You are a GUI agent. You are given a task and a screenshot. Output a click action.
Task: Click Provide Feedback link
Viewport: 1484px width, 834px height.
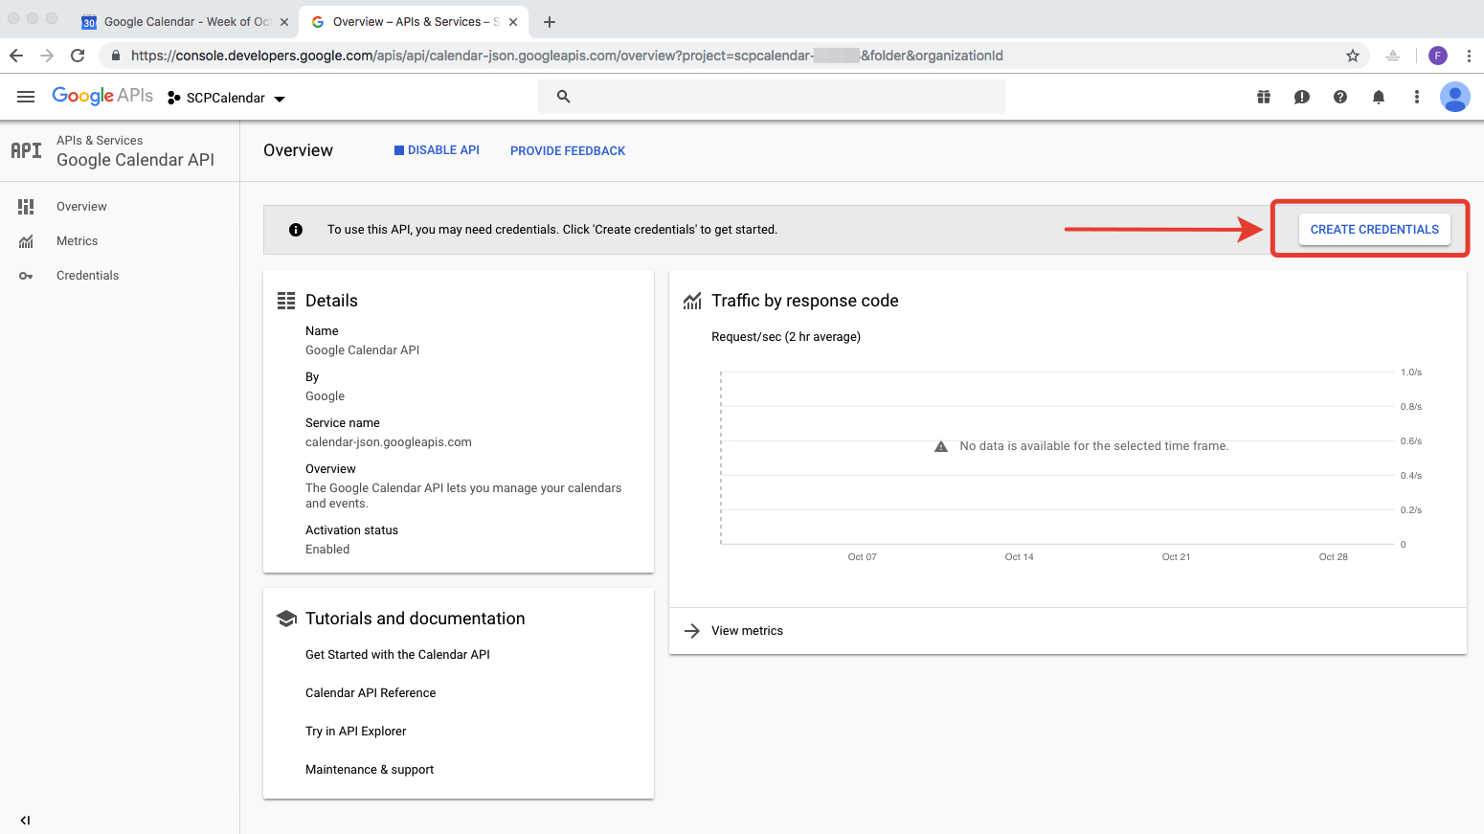[x=568, y=151]
